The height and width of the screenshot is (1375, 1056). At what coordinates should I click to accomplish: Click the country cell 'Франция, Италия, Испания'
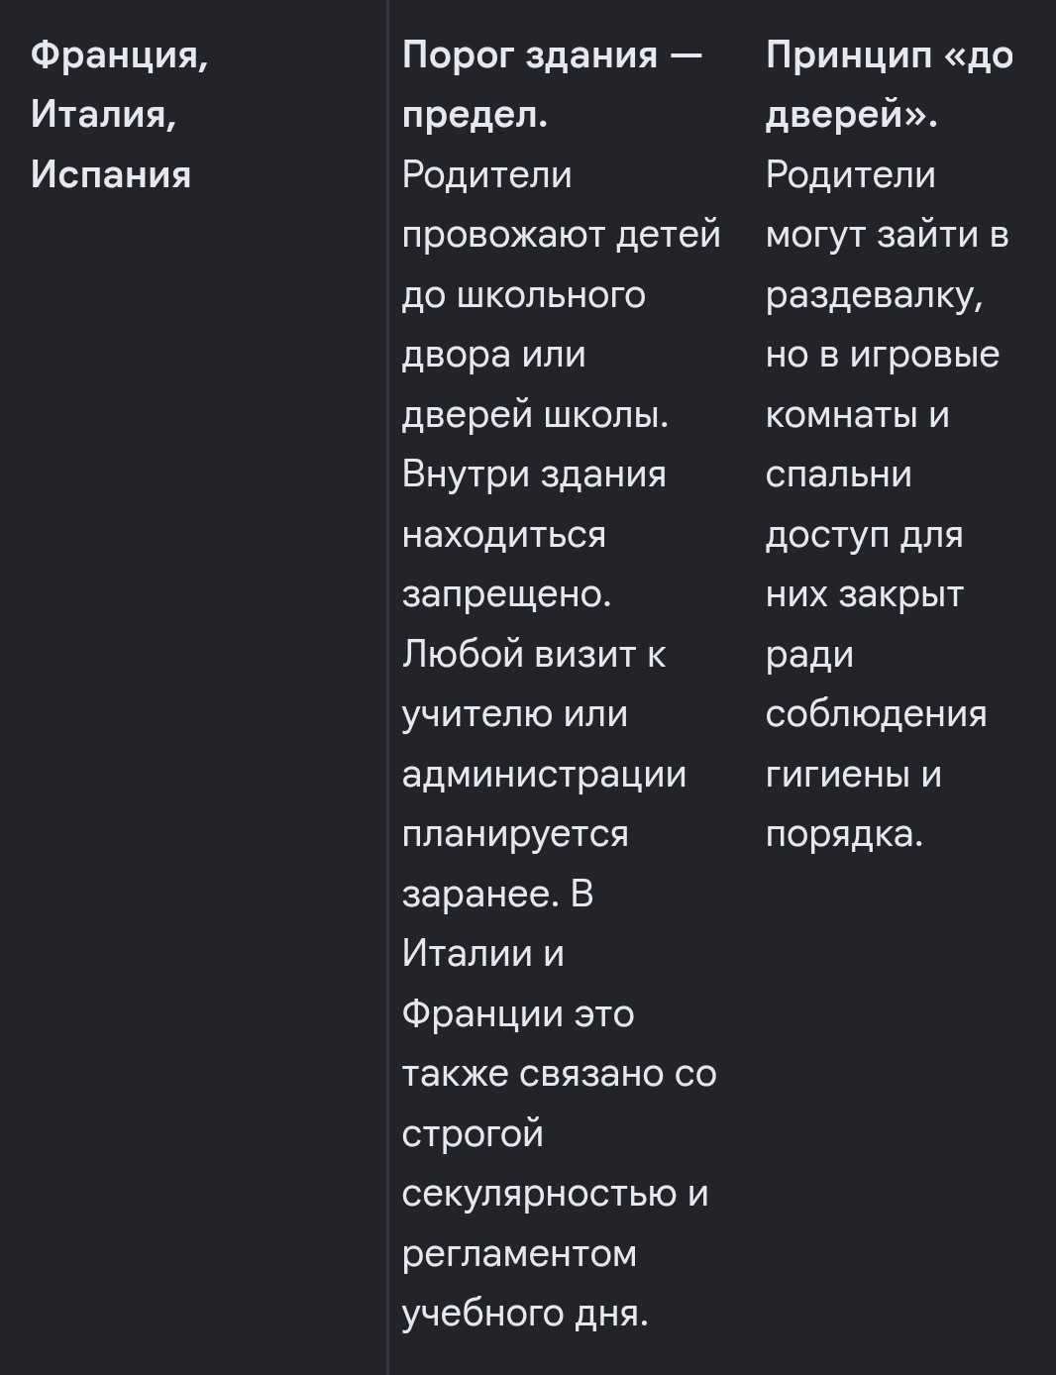(119, 115)
